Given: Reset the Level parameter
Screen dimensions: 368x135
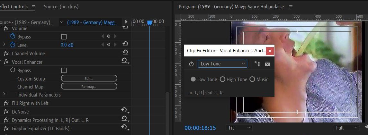Looking at the screenshot, I should click(125, 44).
